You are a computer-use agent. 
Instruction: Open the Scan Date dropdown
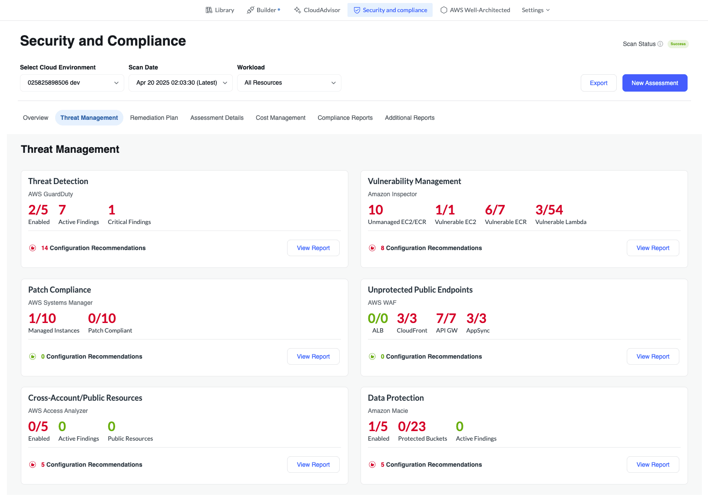[x=181, y=83]
